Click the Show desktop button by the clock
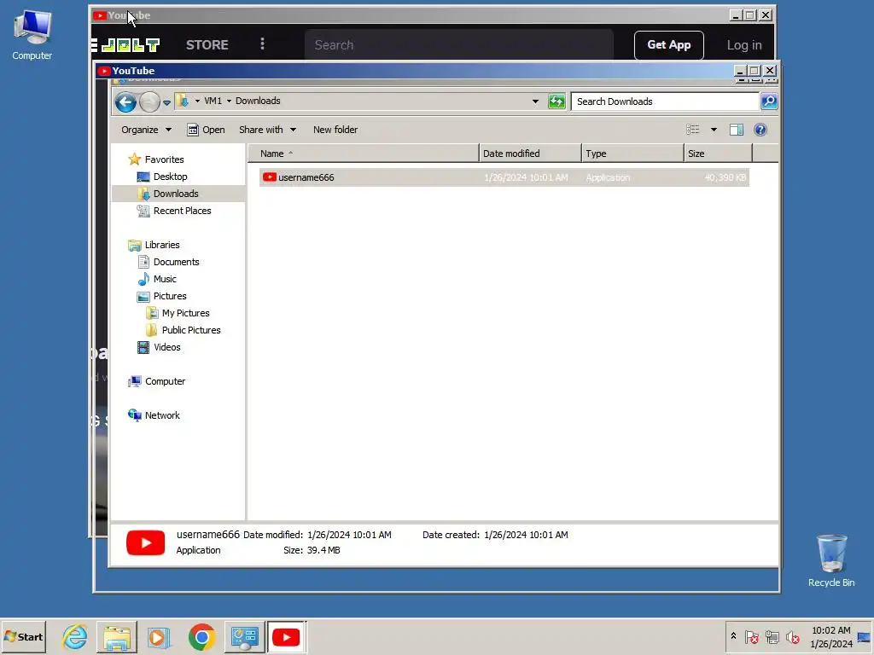This screenshot has height=655, width=874. [865, 636]
